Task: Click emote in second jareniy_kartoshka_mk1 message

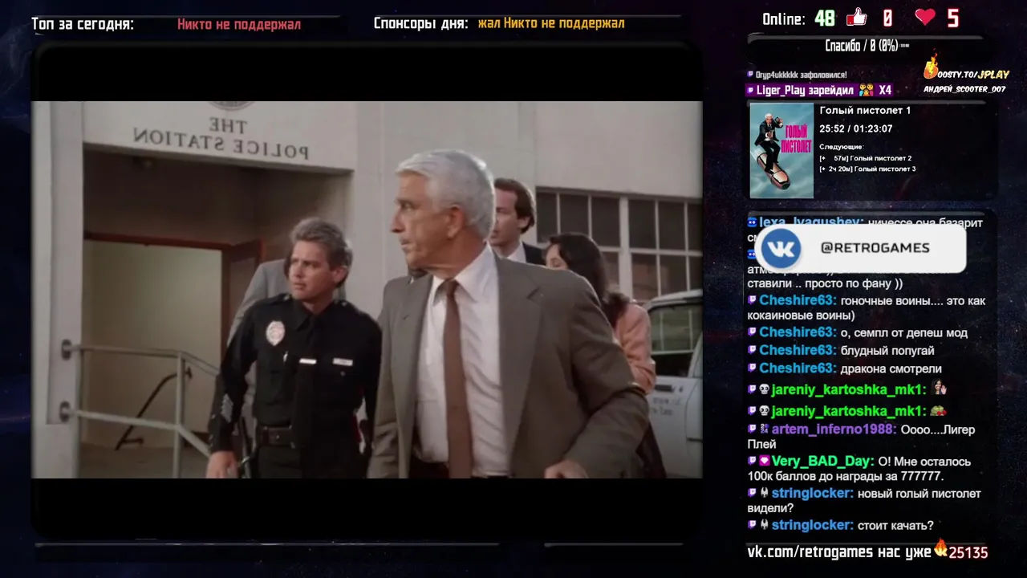Action: coord(937,411)
